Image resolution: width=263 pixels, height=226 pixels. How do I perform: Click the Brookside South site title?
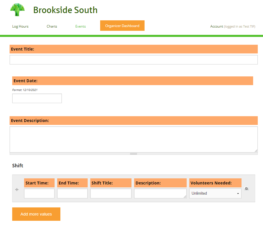pyautogui.click(x=65, y=10)
